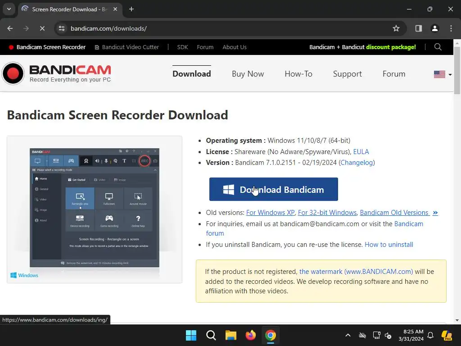Open How to uninstall link
Viewport: 461px width, 346px height.
coord(389,245)
